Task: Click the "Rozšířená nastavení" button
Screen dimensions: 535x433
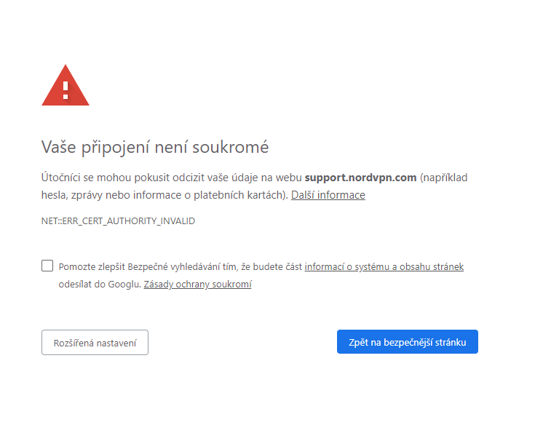Action: click(95, 342)
